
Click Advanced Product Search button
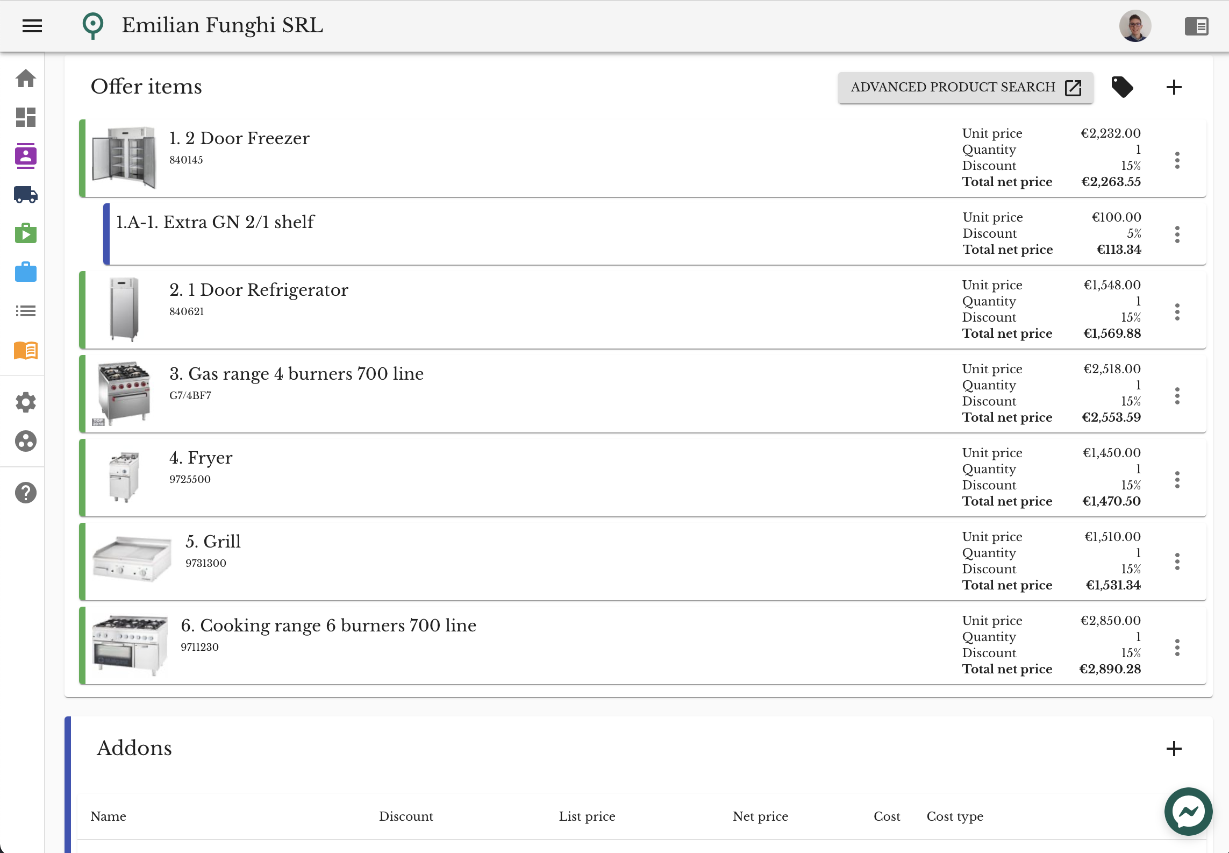pos(966,87)
